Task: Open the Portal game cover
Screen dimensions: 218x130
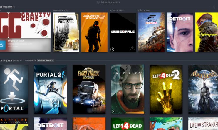Action: [x=14, y=89]
